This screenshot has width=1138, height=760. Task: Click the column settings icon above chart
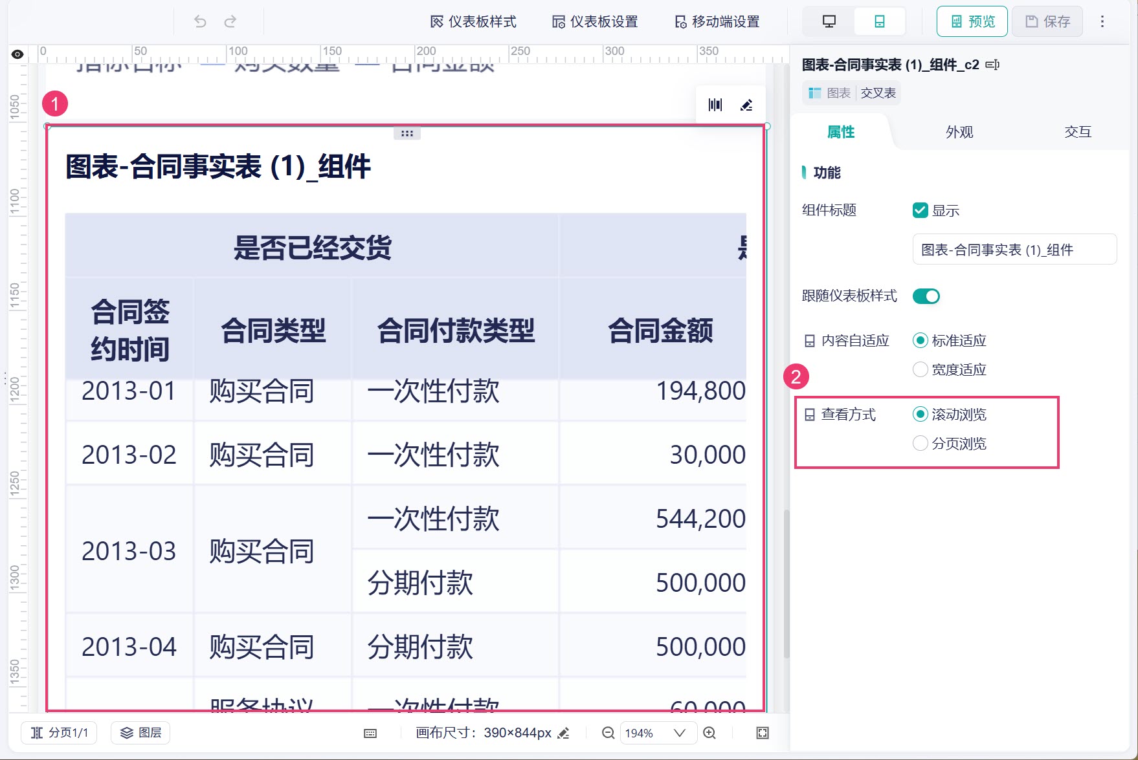point(715,105)
